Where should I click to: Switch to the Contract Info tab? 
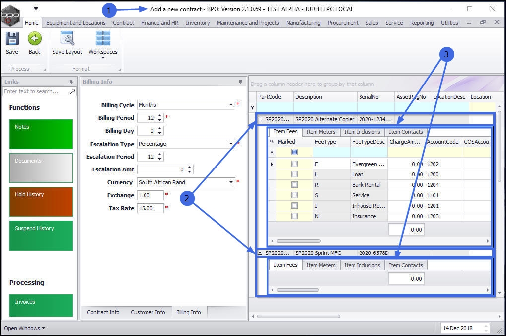pyautogui.click(x=103, y=312)
